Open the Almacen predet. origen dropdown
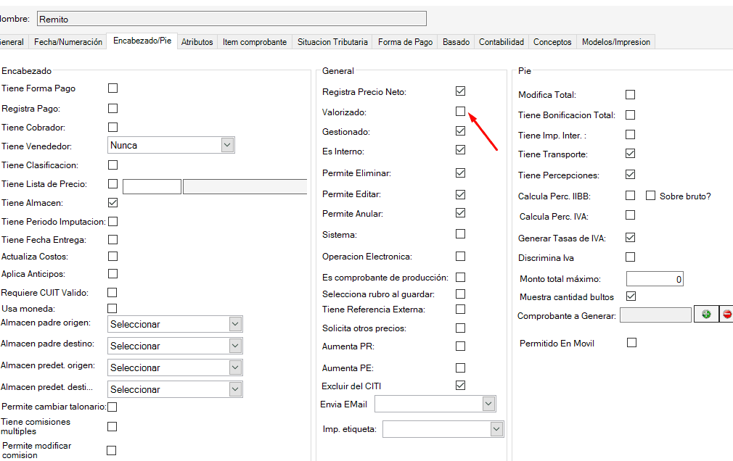Viewport: 733px width, 461px height. pyautogui.click(x=234, y=367)
